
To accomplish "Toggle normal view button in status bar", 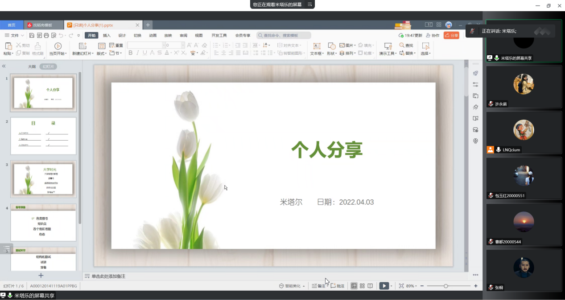I will click(354, 286).
